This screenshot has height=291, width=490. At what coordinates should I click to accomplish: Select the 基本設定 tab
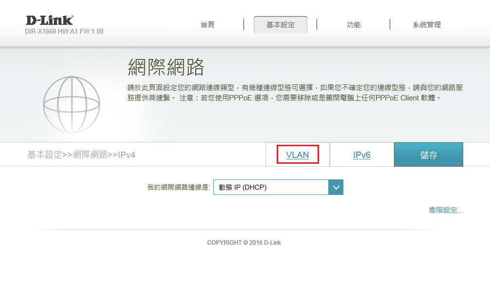pos(281,25)
